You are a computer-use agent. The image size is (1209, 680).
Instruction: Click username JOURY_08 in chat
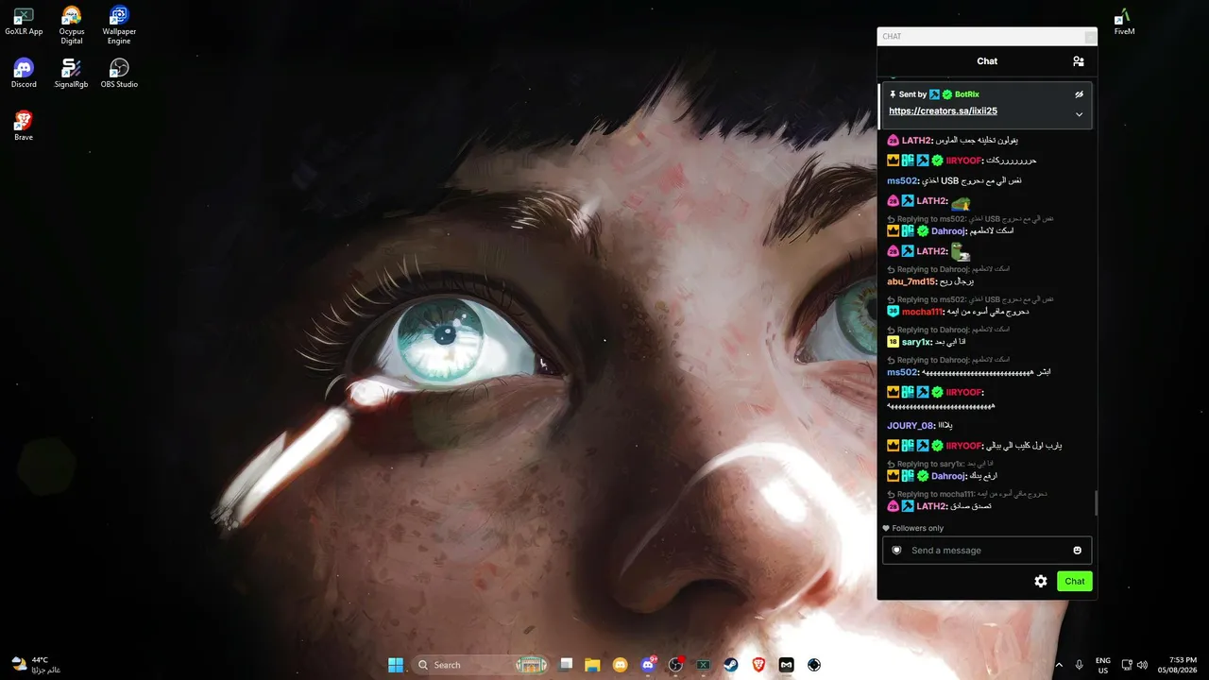point(910,426)
